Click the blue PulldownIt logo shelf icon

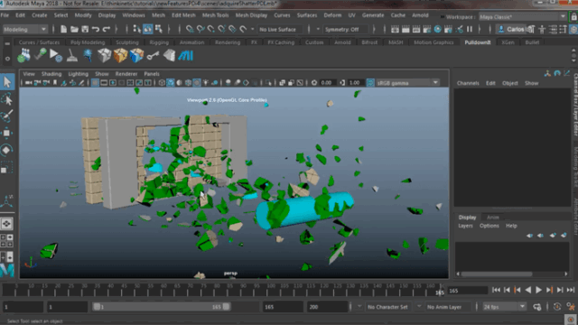(x=185, y=56)
